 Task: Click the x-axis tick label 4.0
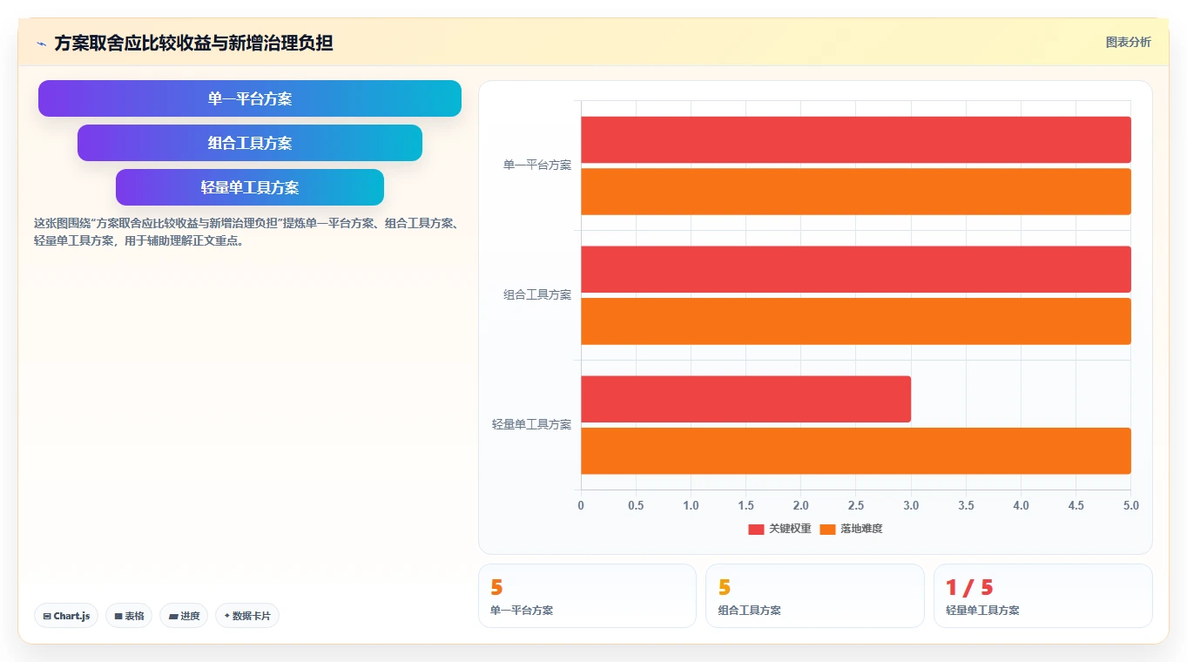(1021, 505)
